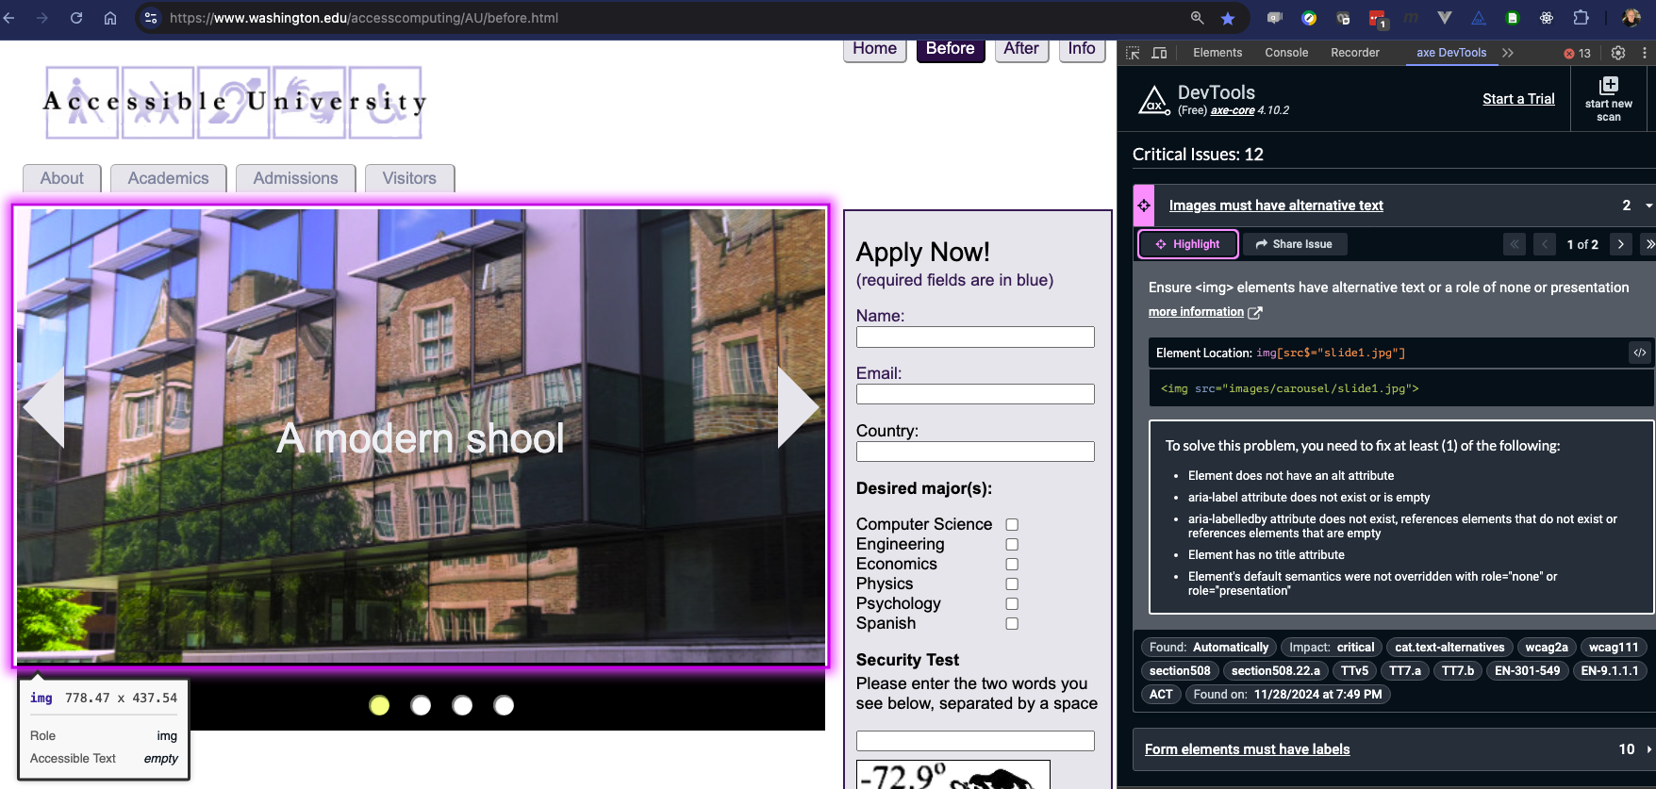
Task: Expand the Form elements must have labels issue
Action: (x=1648, y=749)
